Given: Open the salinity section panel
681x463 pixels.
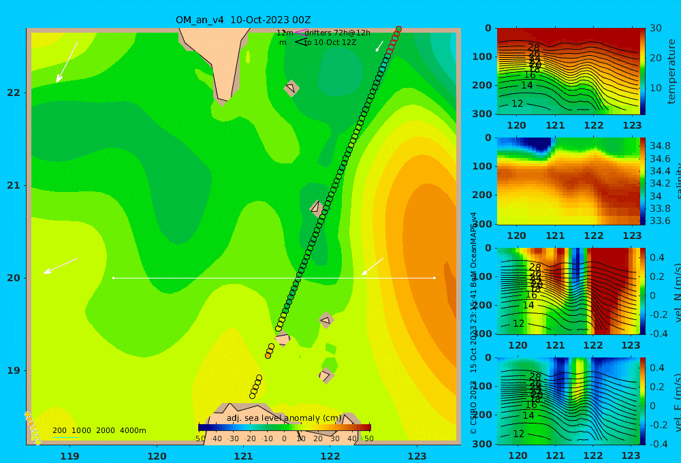Looking at the screenshot, I should [568, 181].
